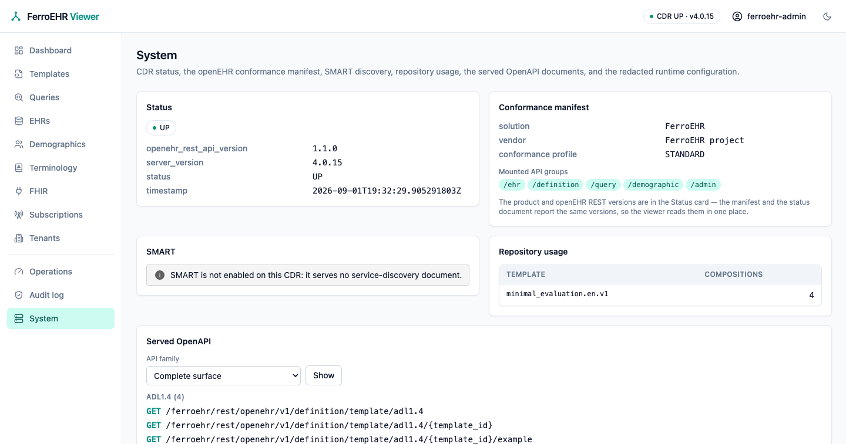This screenshot has height=444, width=846.
Task: Click the Terminology book icon
Action: pos(19,168)
